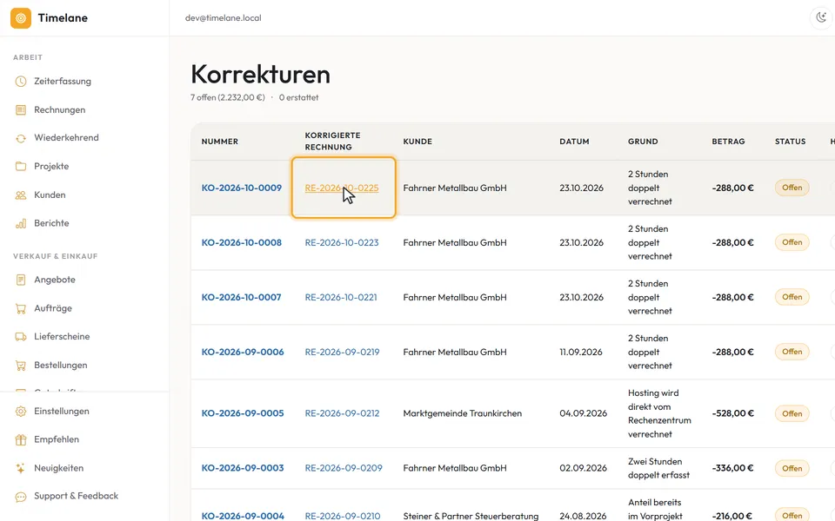Click the Offen status badge for KO-2026-10-0009
This screenshot has width=835, height=521.
792,188
